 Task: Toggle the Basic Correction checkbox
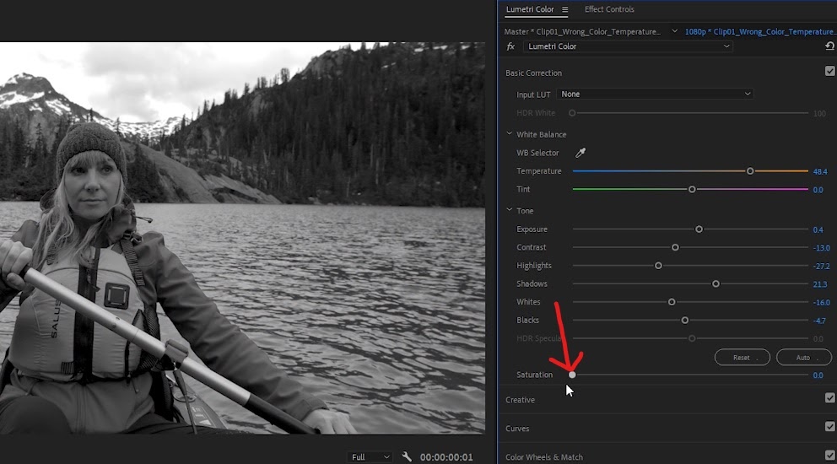(829, 71)
